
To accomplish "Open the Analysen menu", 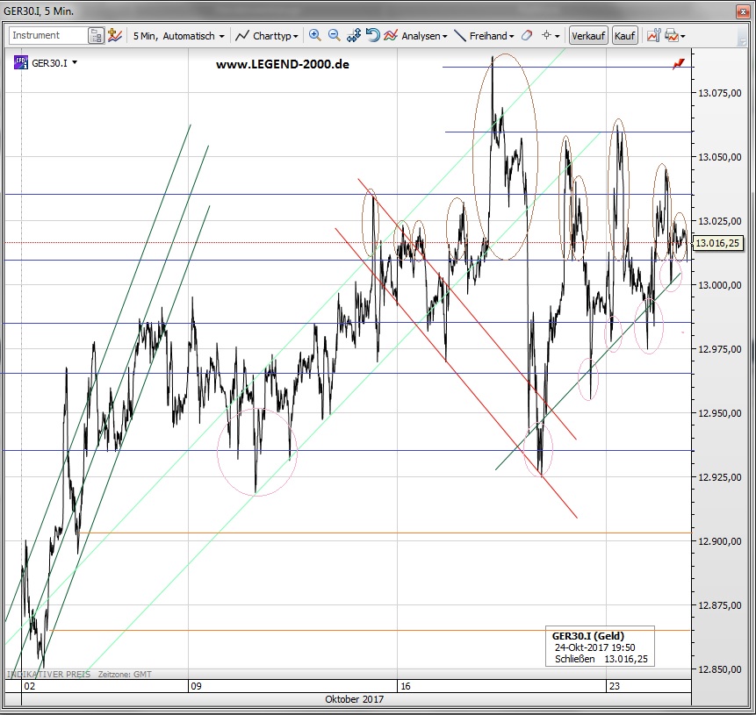I will coord(423,36).
